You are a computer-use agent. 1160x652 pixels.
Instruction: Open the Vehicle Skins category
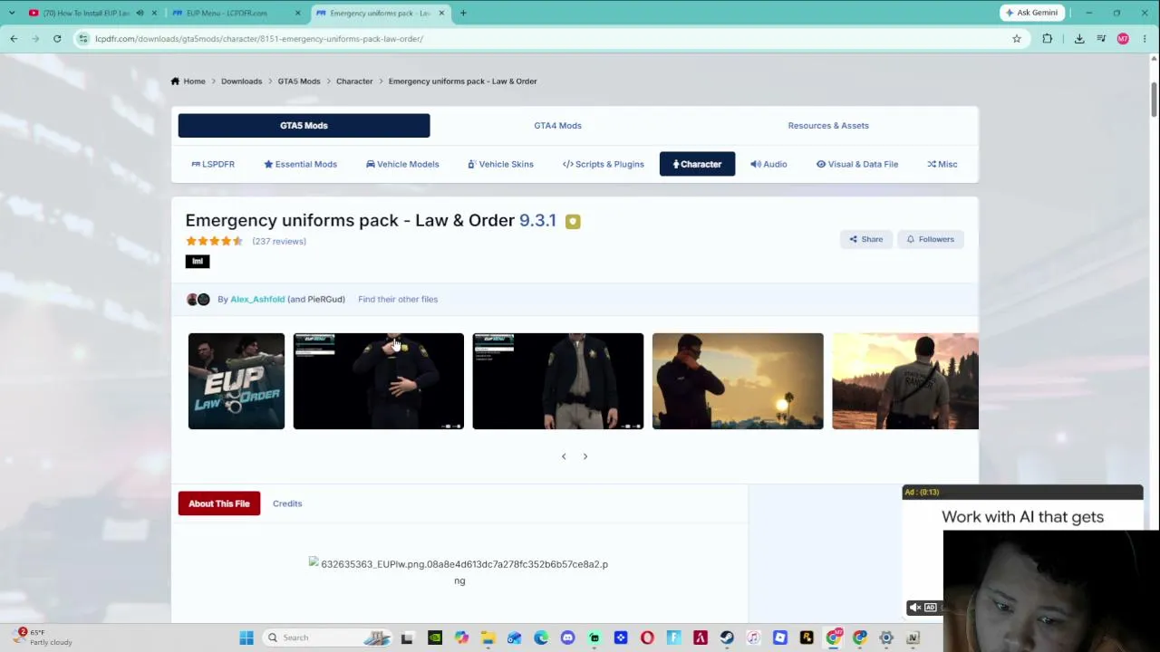500,164
